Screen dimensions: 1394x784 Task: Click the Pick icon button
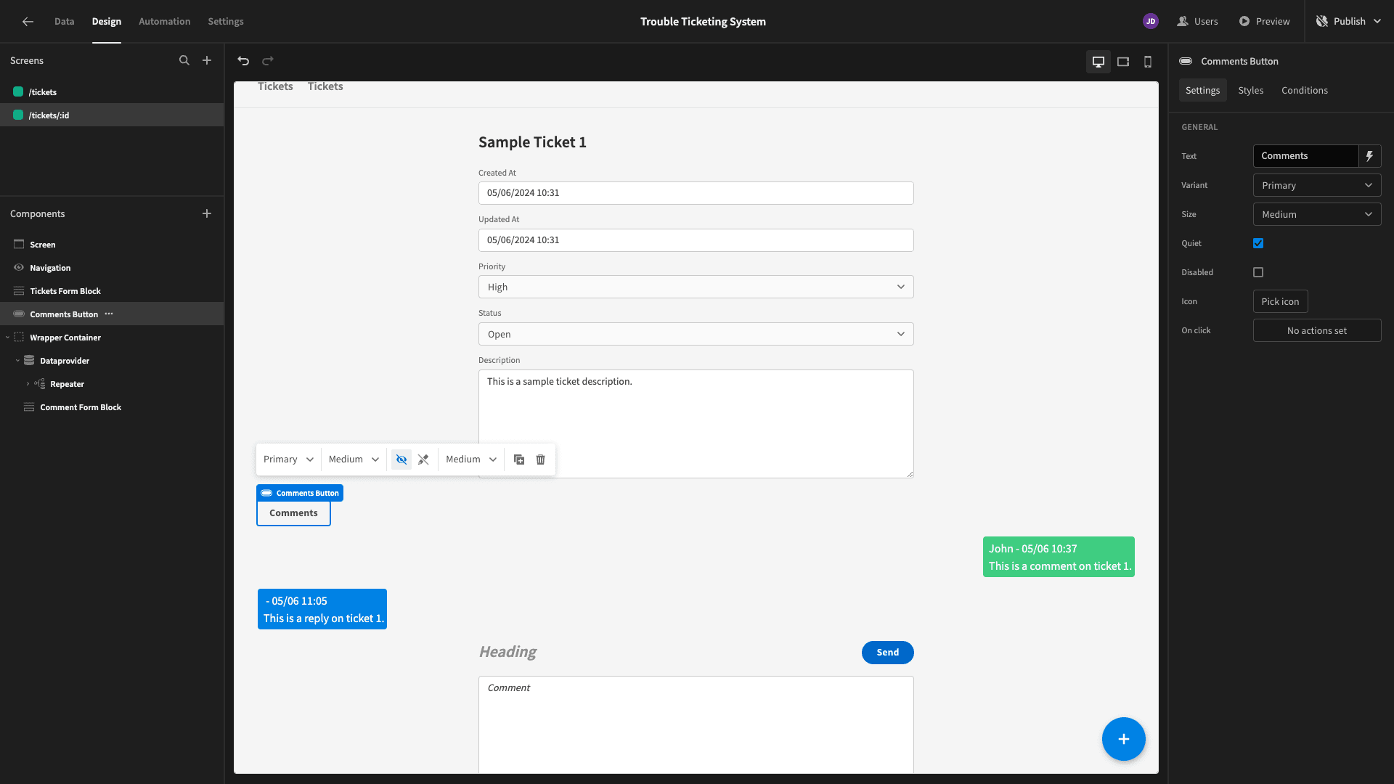point(1280,302)
